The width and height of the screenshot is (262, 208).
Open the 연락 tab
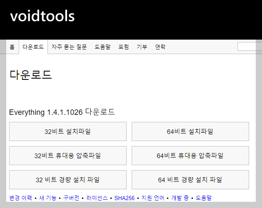pyautogui.click(x=160, y=47)
